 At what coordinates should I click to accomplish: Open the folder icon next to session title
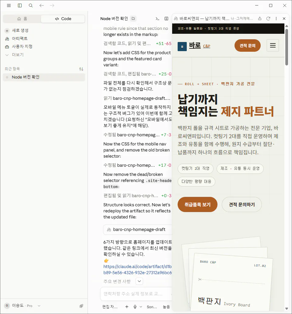tap(133, 19)
